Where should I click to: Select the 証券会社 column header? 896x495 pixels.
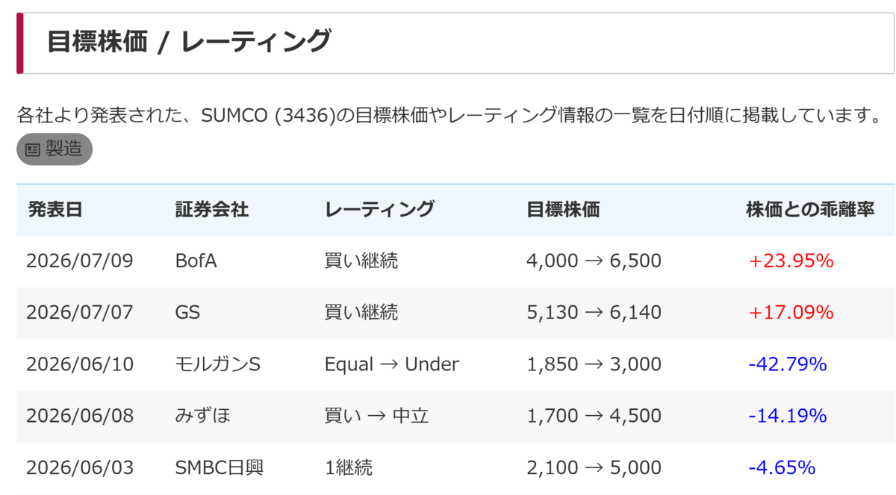coord(211,210)
